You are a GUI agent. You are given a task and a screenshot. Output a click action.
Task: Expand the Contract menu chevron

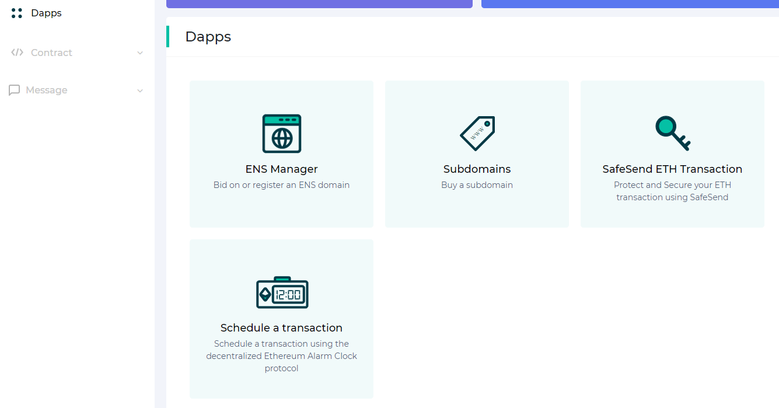(x=140, y=53)
